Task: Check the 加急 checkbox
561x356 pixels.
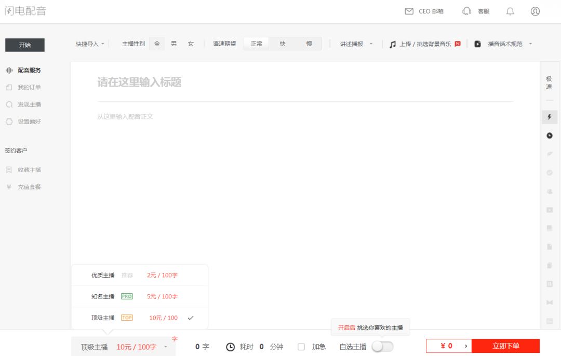Action: tap(301, 347)
